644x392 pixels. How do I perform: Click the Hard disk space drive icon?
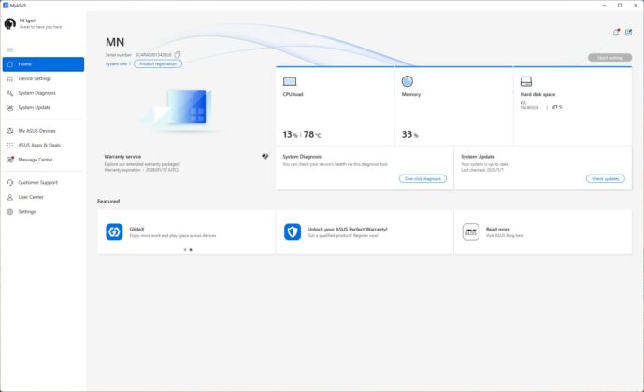pos(526,81)
